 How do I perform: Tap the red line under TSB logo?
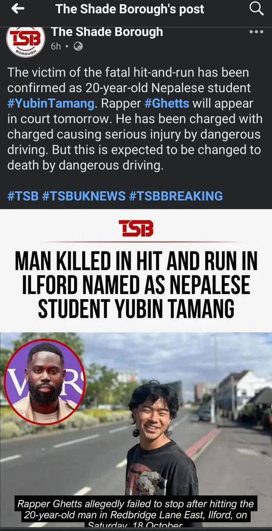(x=136, y=242)
